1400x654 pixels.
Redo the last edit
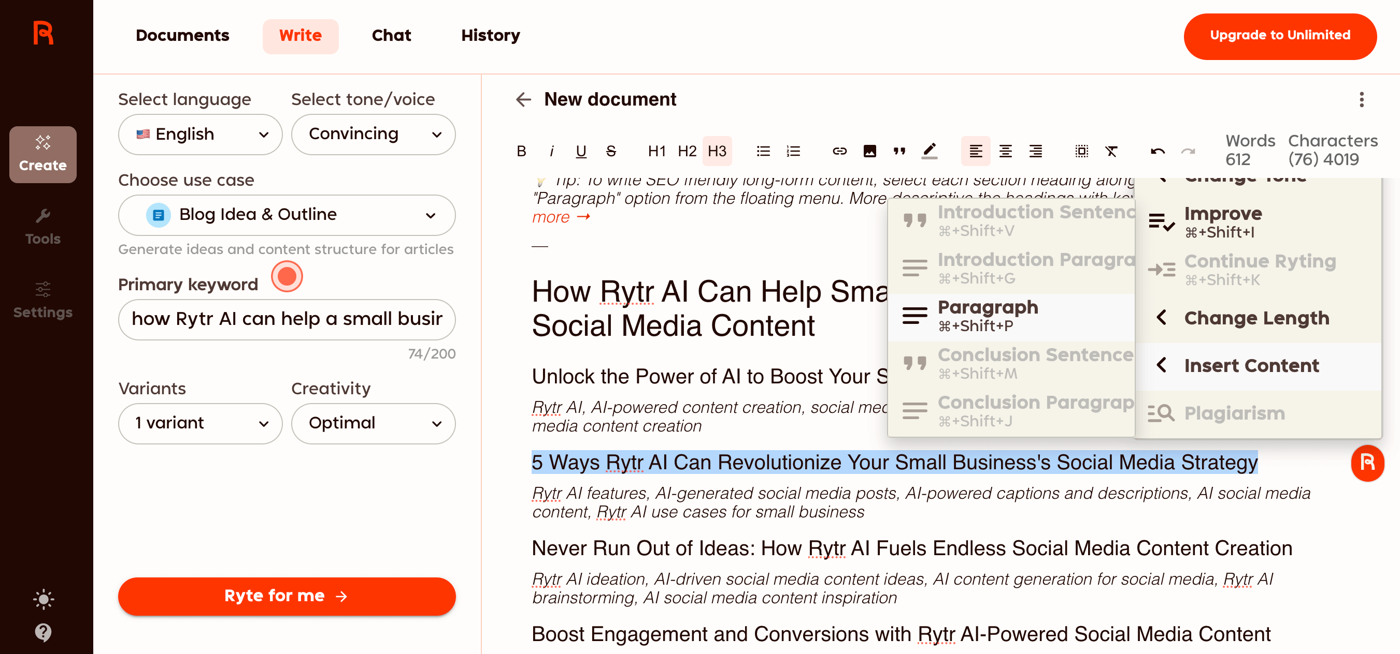tap(1188, 152)
